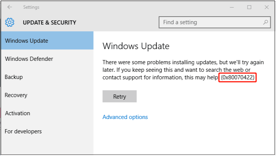The width and height of the screenshot is (276, 156).
Task: Click the magnifier search icon
Action: coord(265,22)
